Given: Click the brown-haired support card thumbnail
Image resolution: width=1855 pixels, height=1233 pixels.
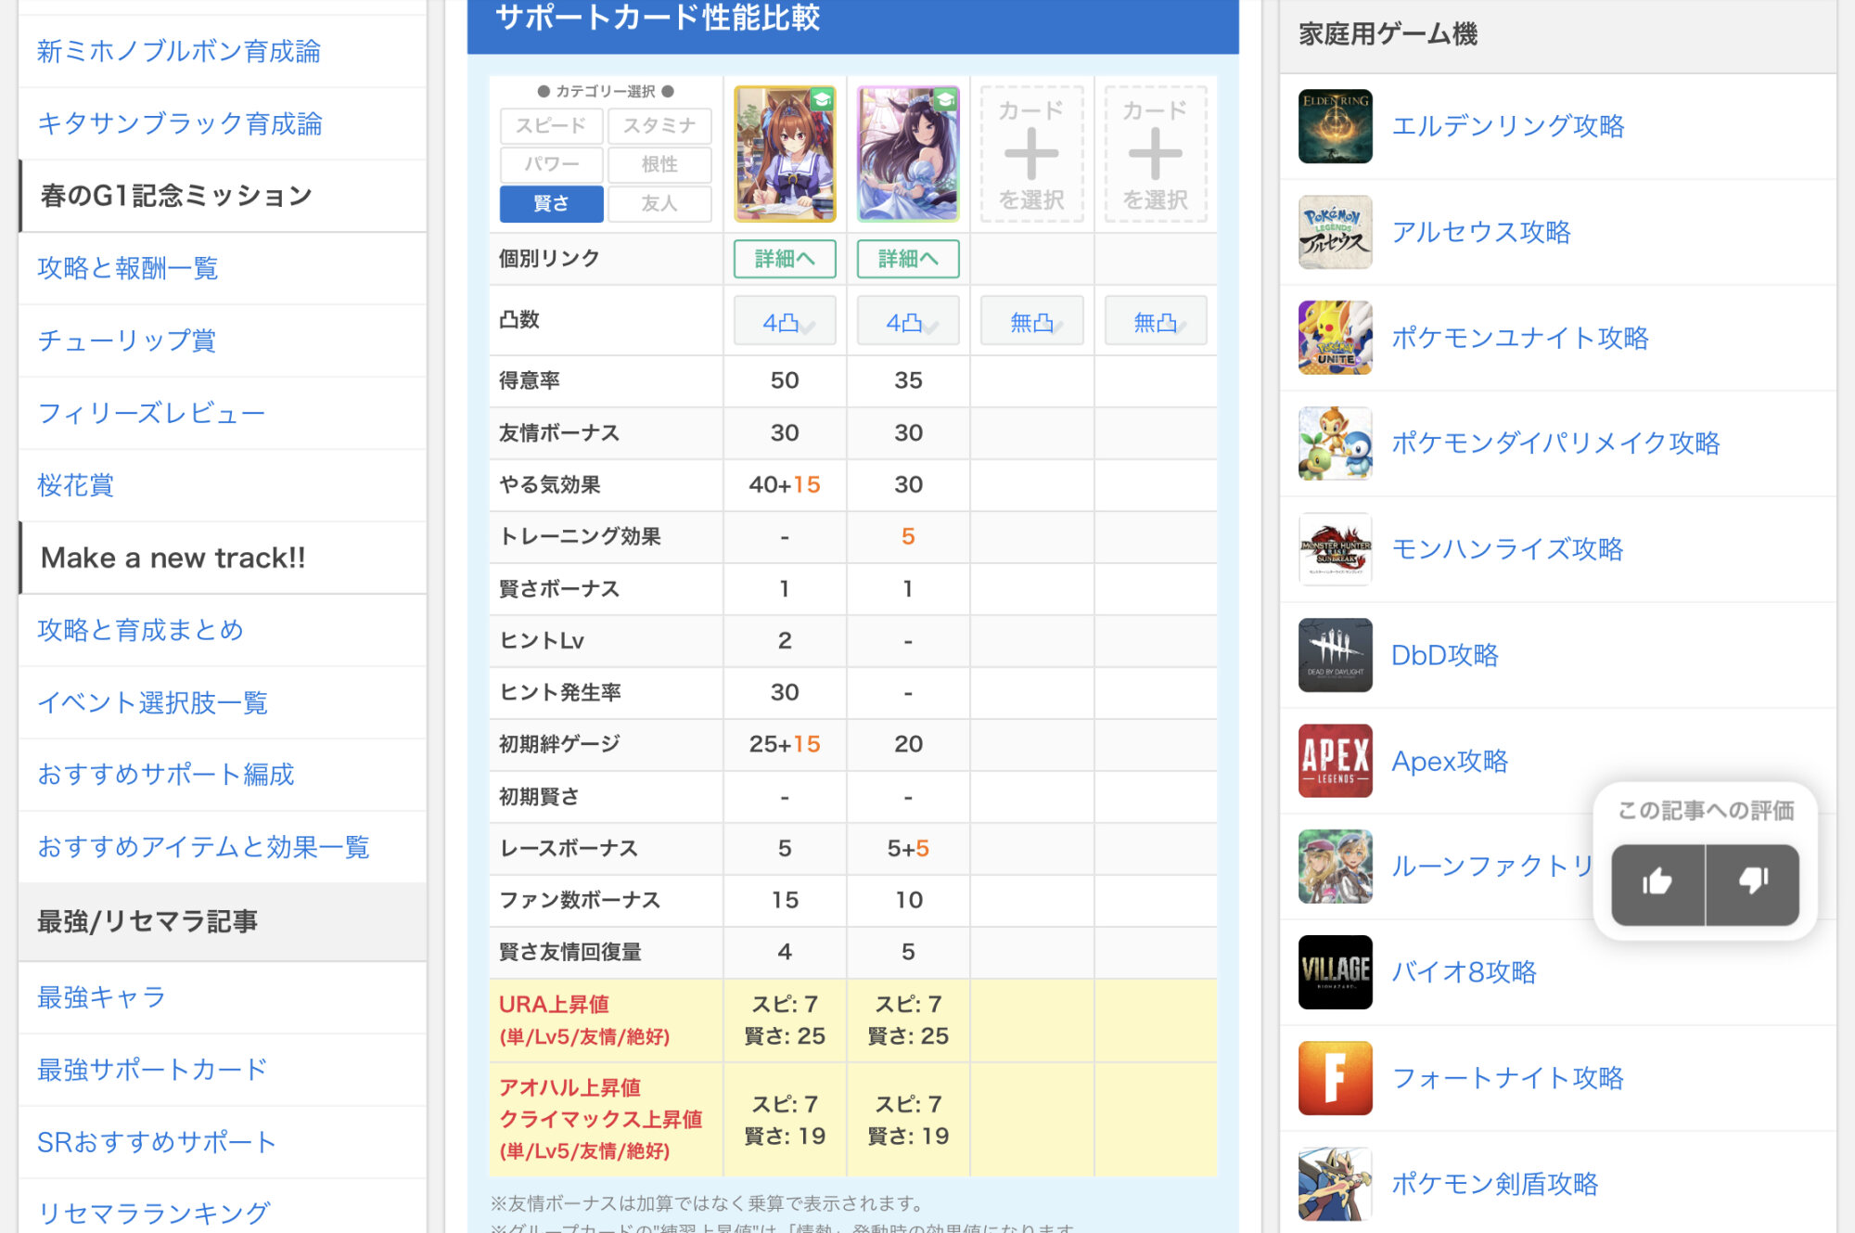Looking at the screenshot, I should point(785,154).
